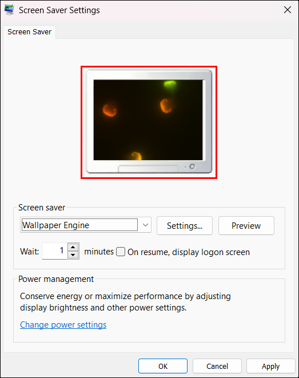The height and width of the screenshot is (378, 299).
Task: Enable On resume, display logon screen
Action: coord(121,252)
